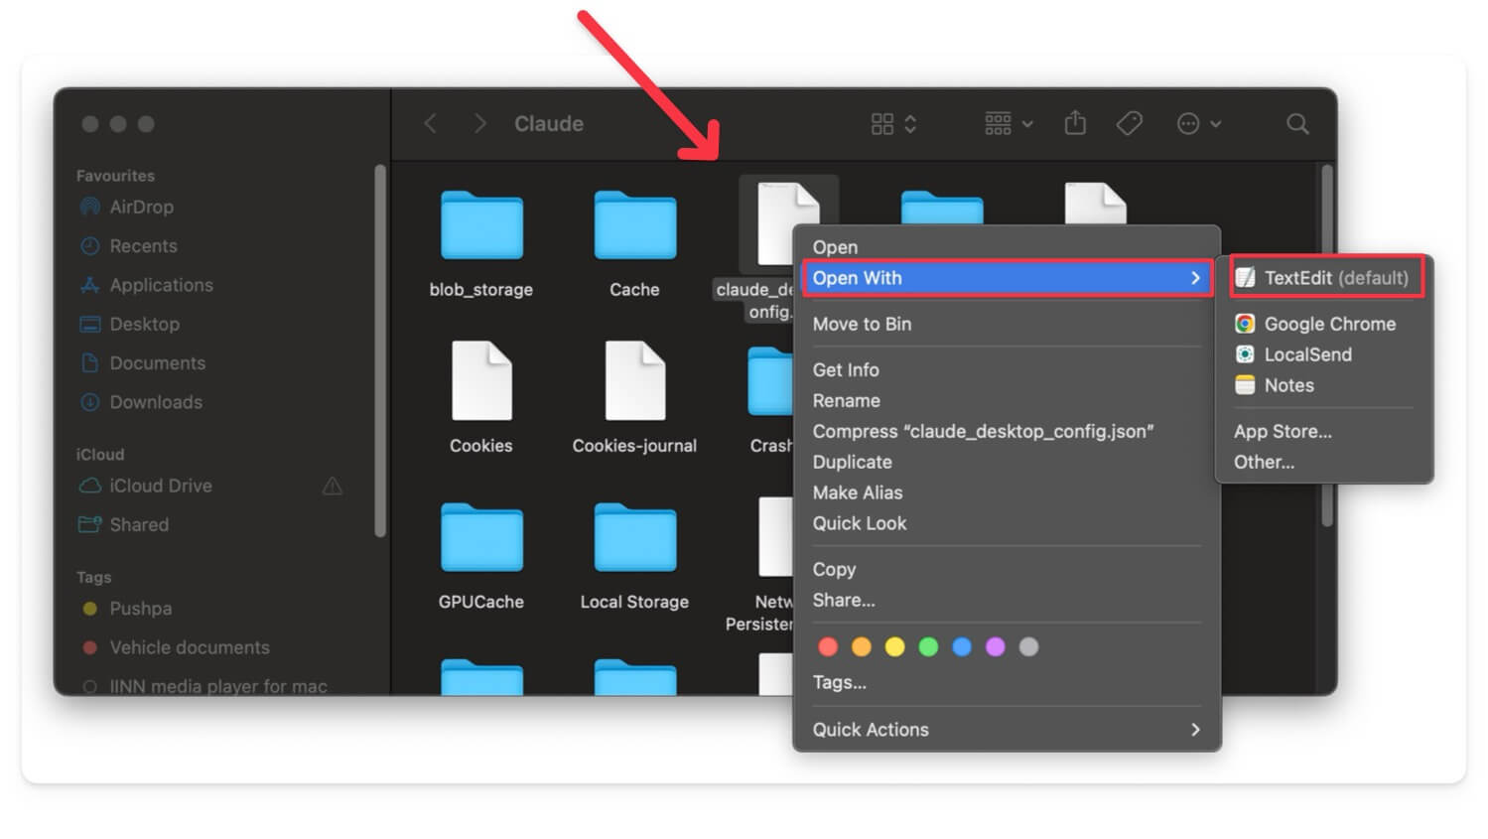The width and height of the screenshot is (1488, 839).
Task: Open Documents in the sidebar
Action: pos(157,363)
